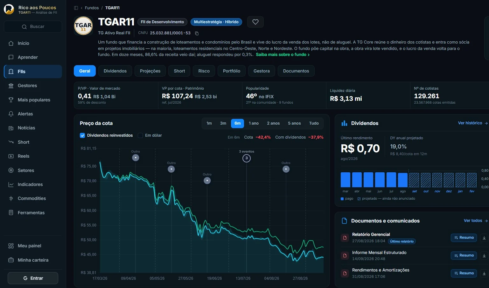Open Resumo for Informe Mensal Estruturado
Viewport: 489px width, 288px height.
(464, 256)
